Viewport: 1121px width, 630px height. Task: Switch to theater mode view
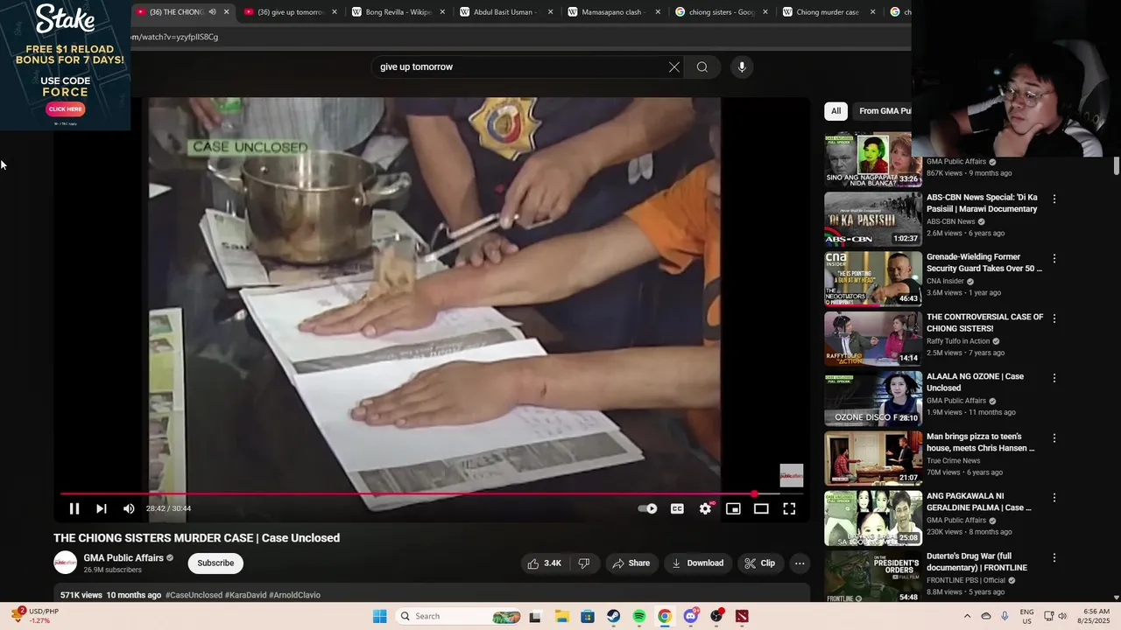[x=761, y=508]
